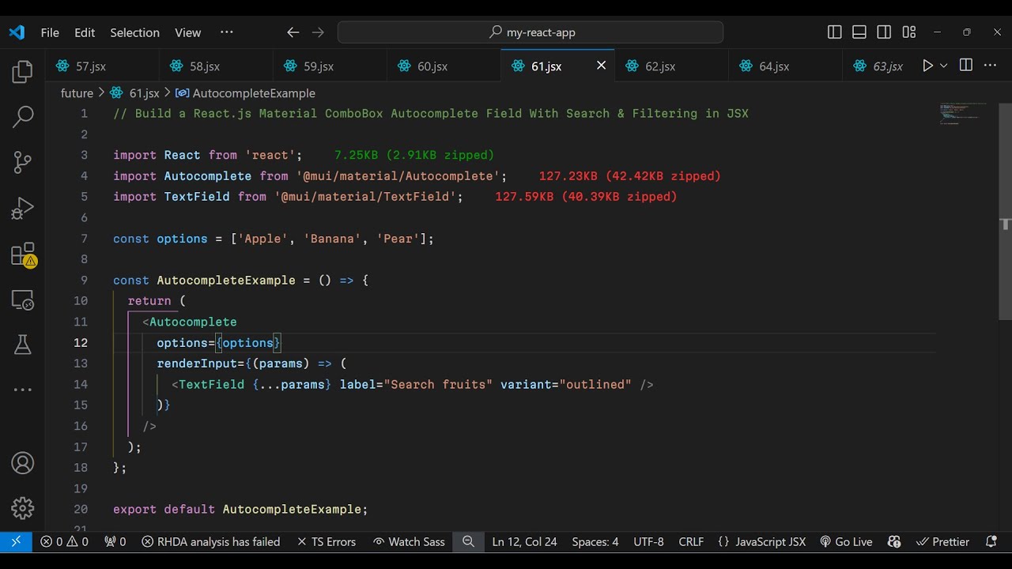Click the Accounts profile icon
This screenshot has height=569, width=1012.
point(22,463)
